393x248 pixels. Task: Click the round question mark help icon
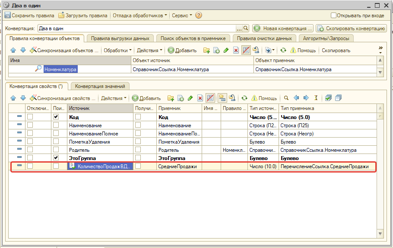[x=199, y=15]
